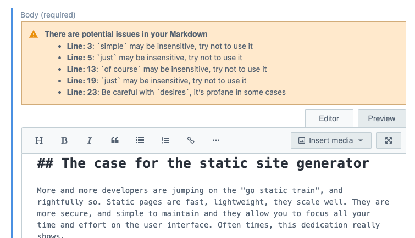Insert a blockquote with quote icon
This screenshot has width=415, height=238.
click(x=115, y=140)
